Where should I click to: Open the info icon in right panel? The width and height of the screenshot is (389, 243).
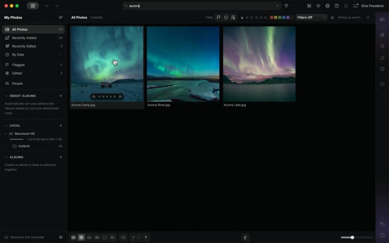coord(382,235)
